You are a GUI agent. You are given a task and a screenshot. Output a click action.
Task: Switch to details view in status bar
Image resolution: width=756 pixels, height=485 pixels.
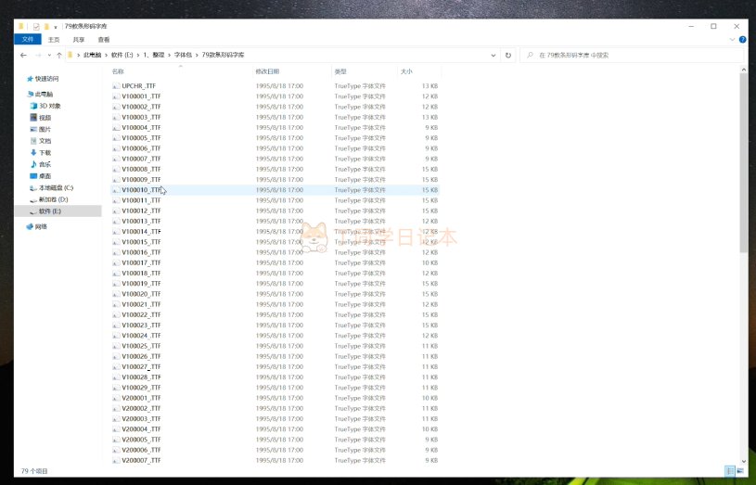[731, 471]
